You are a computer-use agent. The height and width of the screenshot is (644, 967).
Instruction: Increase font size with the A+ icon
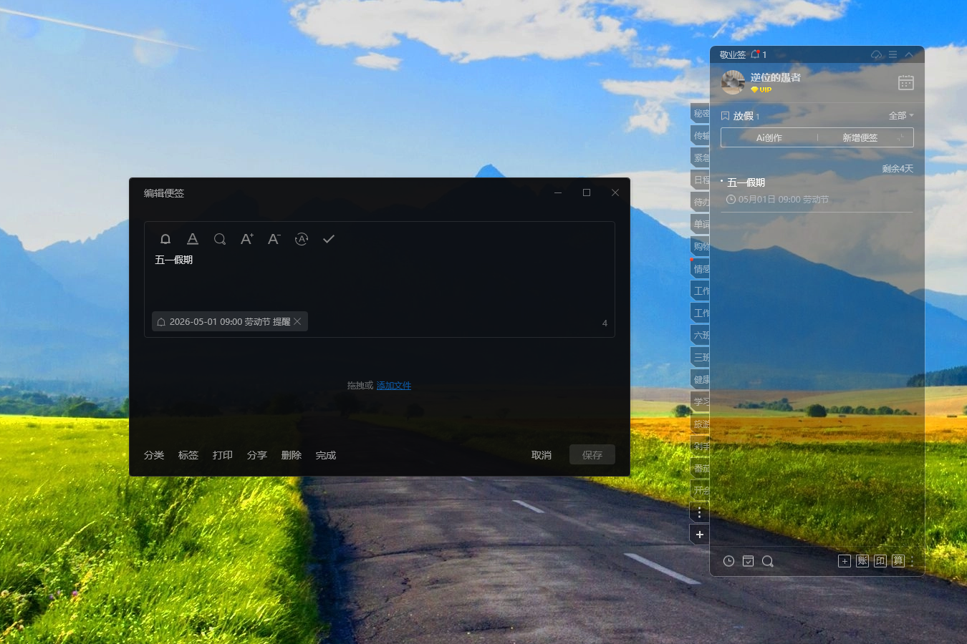coord(247,239)
